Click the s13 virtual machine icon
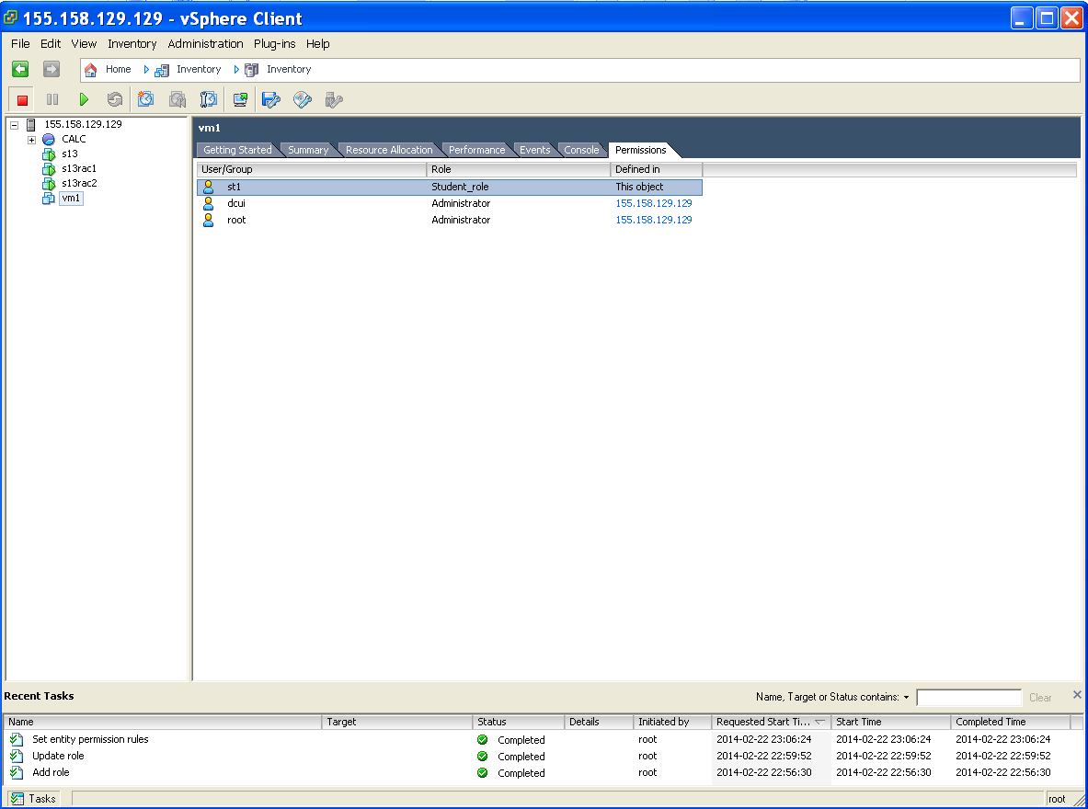Screen dimensions: 1088x809 [x=49, y=154]
